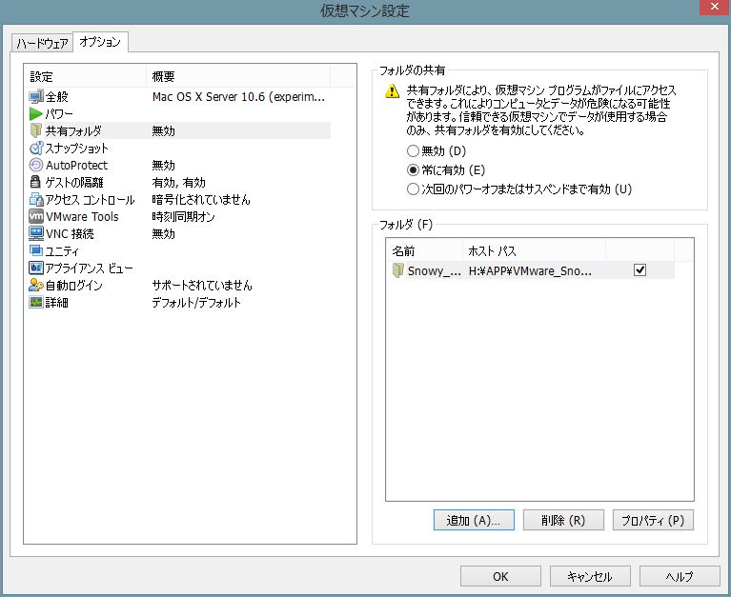Screen dimensions: 731x597
Task: Click the VMware Tools vm icon
Action: 36,216
